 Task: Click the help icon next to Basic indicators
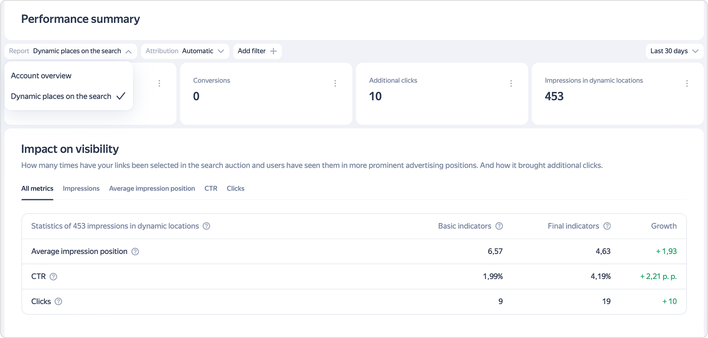pos(499,226)
